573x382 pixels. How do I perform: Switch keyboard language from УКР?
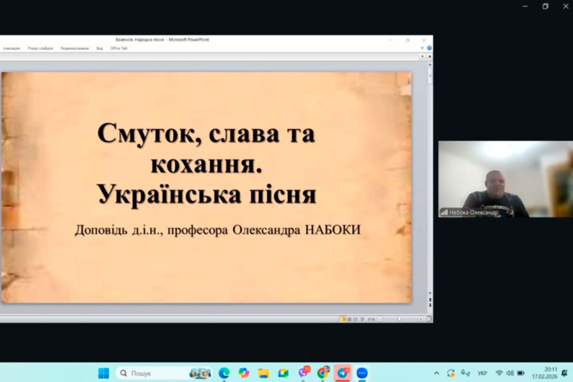pyautogui.click(x=483, y=373)
